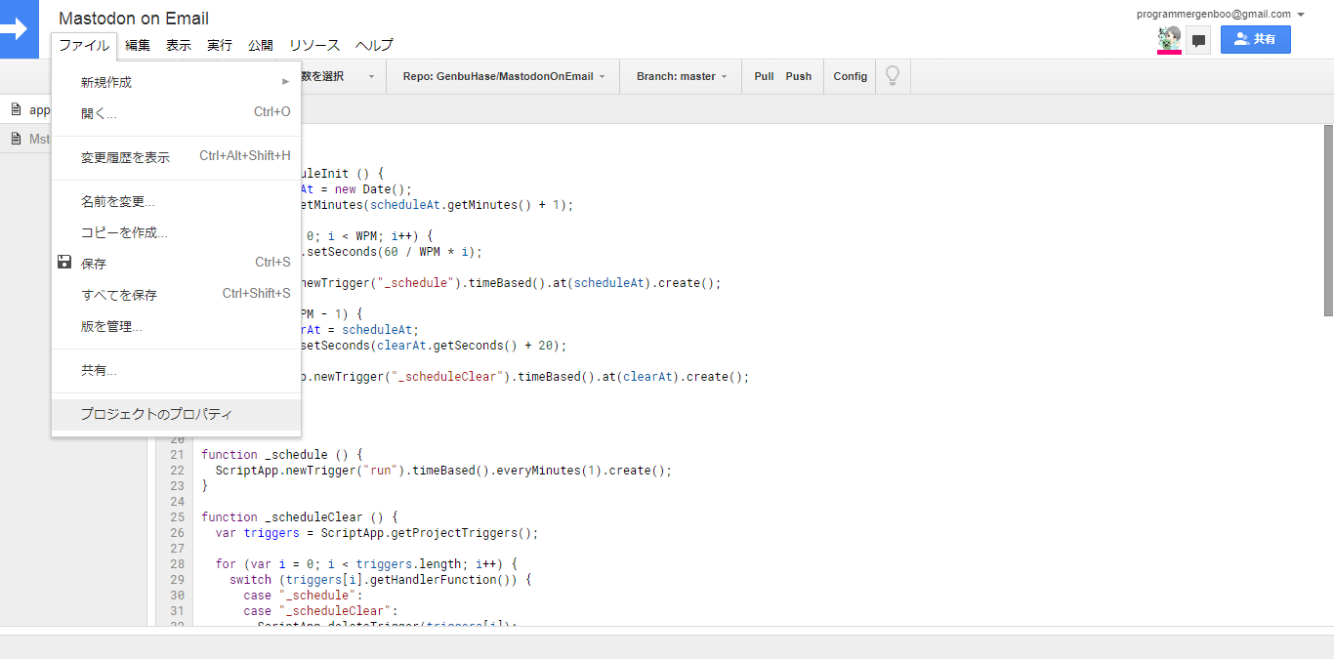Image resolution: width=1334 pixels, height=659 pixels.
Task: Choose すべてを保存 menu entry
Action: click(x=176, y=295)
